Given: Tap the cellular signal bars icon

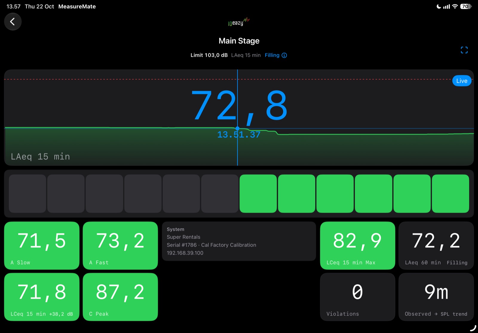Looking at the screenshot, I should pos(446,7).
